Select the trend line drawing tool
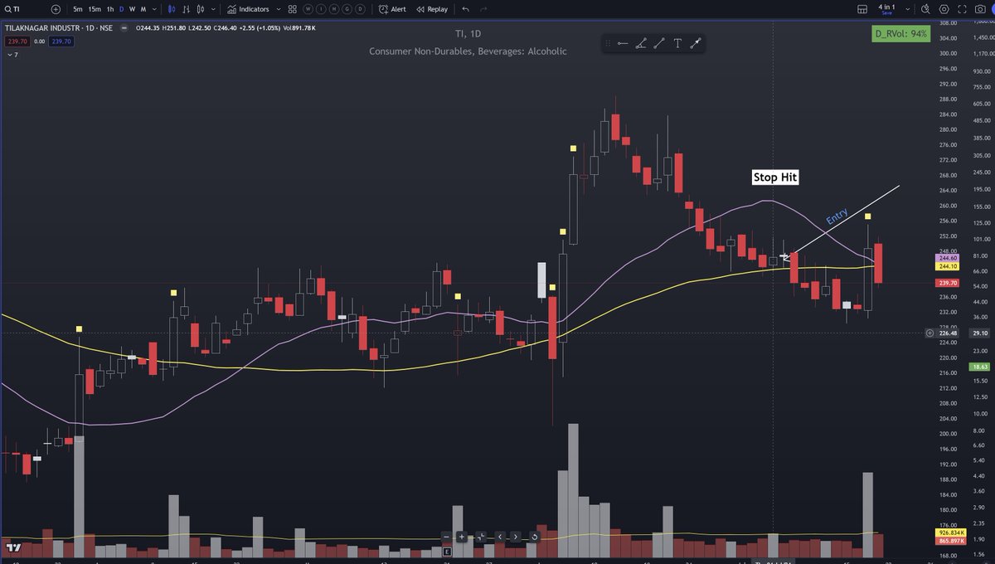995x564 pixels. pos(659,43)
